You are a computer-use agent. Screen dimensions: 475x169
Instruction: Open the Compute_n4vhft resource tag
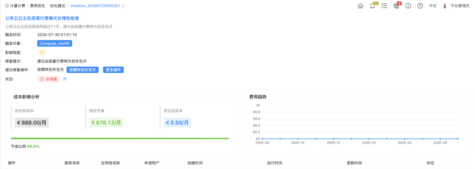pyautogui.click(x=55, y=43)
